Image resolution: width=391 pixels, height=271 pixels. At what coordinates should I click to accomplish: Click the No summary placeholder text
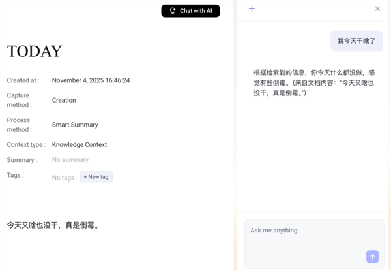(x=70, y=160)
